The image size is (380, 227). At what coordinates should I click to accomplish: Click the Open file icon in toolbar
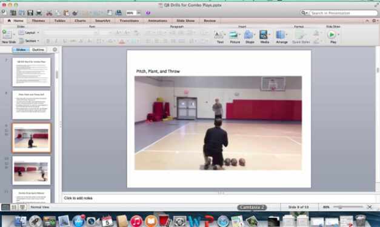click(22, 13)
